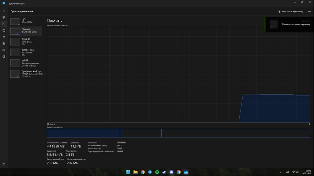
Task: Open the three-dots more options menu
Action: tap(309, 11)
